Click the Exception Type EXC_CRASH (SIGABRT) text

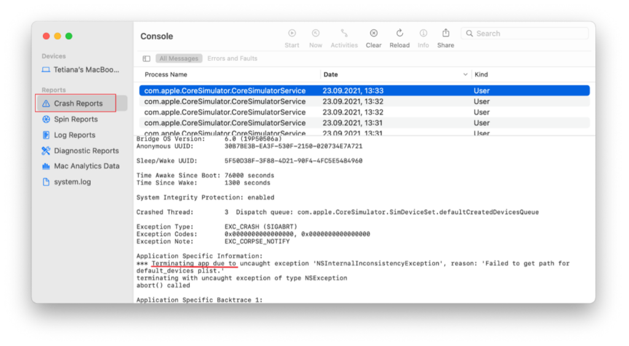pyautogui.click(x=260, y=226)
